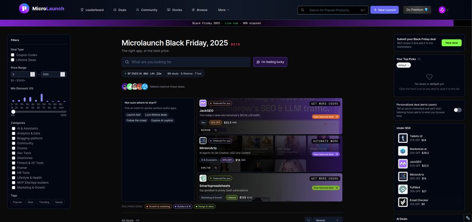This screenshot has height=222, width=472.
Task: Enable personalized deal alerts switch
Action: click(x=457, y=110)
